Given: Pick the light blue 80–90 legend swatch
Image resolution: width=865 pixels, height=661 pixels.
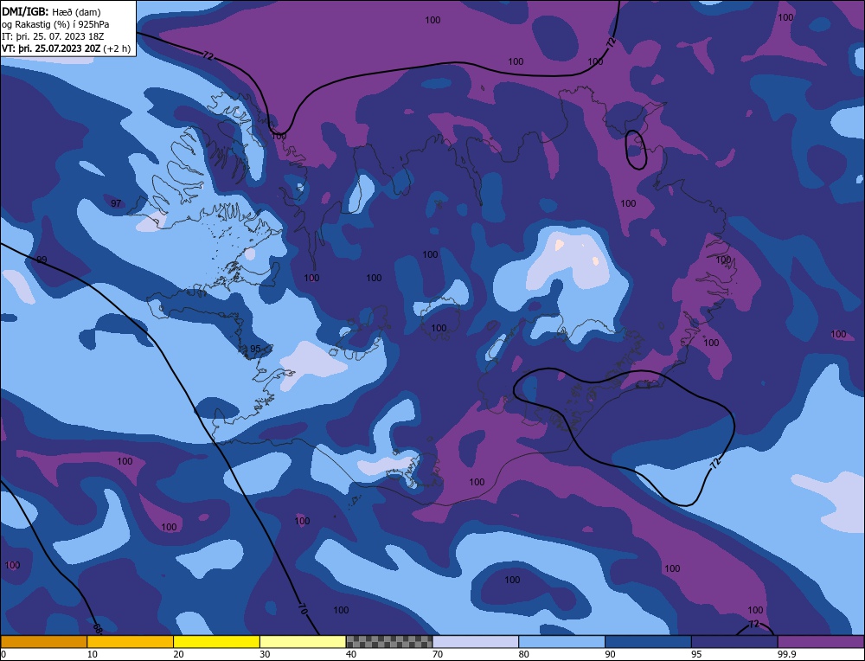Looking at the screenshot, I should (x=562, y=642).
